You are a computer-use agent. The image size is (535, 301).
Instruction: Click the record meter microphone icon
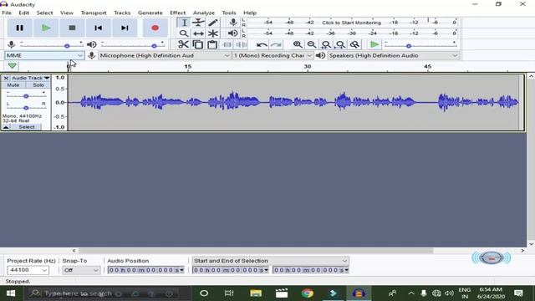tap(233, 23)
